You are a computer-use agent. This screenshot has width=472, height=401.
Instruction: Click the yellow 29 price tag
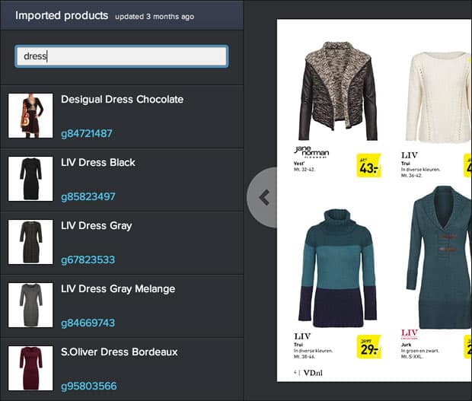(368, 346)
